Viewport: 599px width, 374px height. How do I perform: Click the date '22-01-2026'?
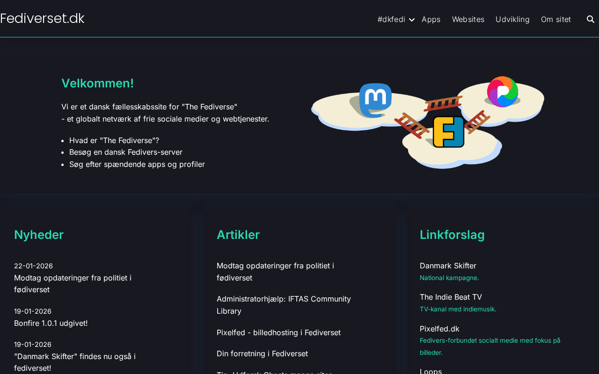[x=33, y=266]
